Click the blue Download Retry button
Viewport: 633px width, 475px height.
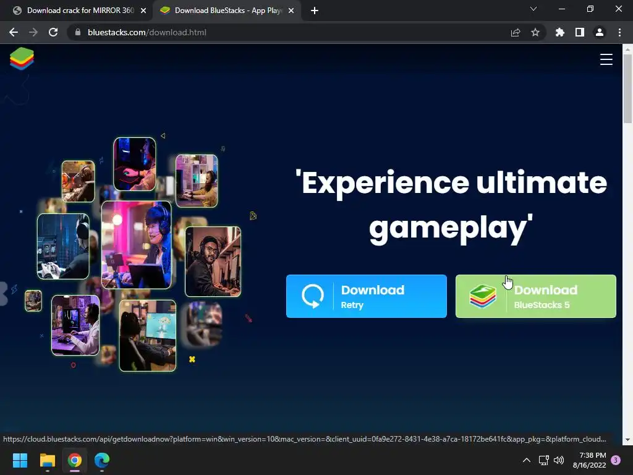[366, 296]
